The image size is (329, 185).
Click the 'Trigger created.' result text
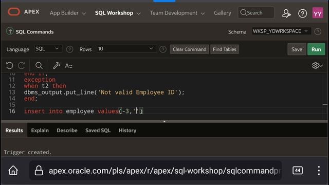(x=28, y=152)
